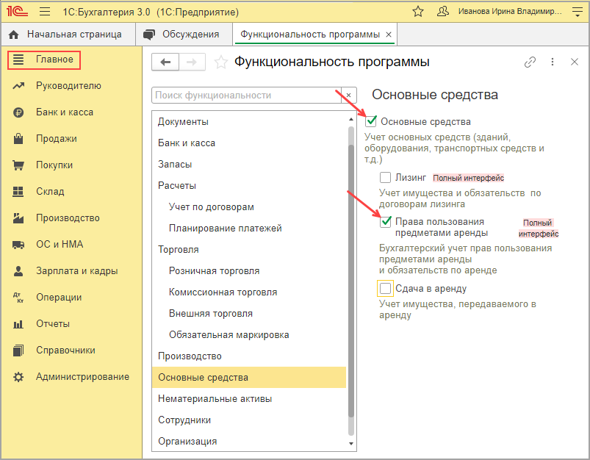Click the Операции Дт/Кт icon
Screen dimensions: 590x460
coord(18,298)
